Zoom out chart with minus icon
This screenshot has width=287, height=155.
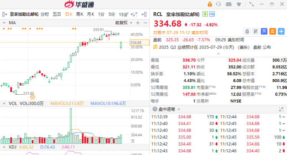pos(145,23)
